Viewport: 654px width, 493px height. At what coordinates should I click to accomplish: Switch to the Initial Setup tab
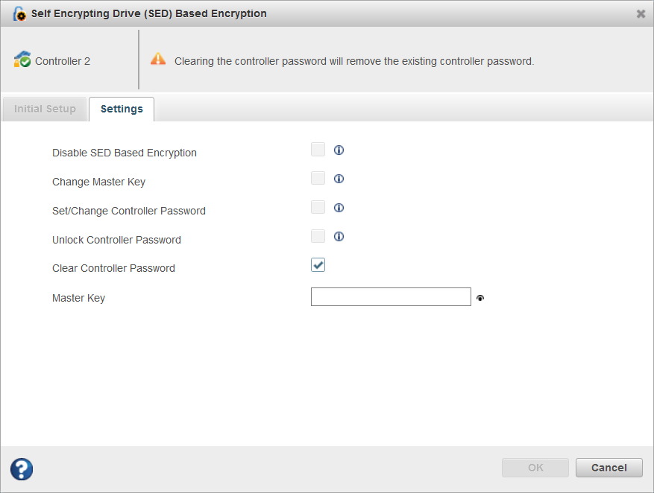click(x=45, y=109)
